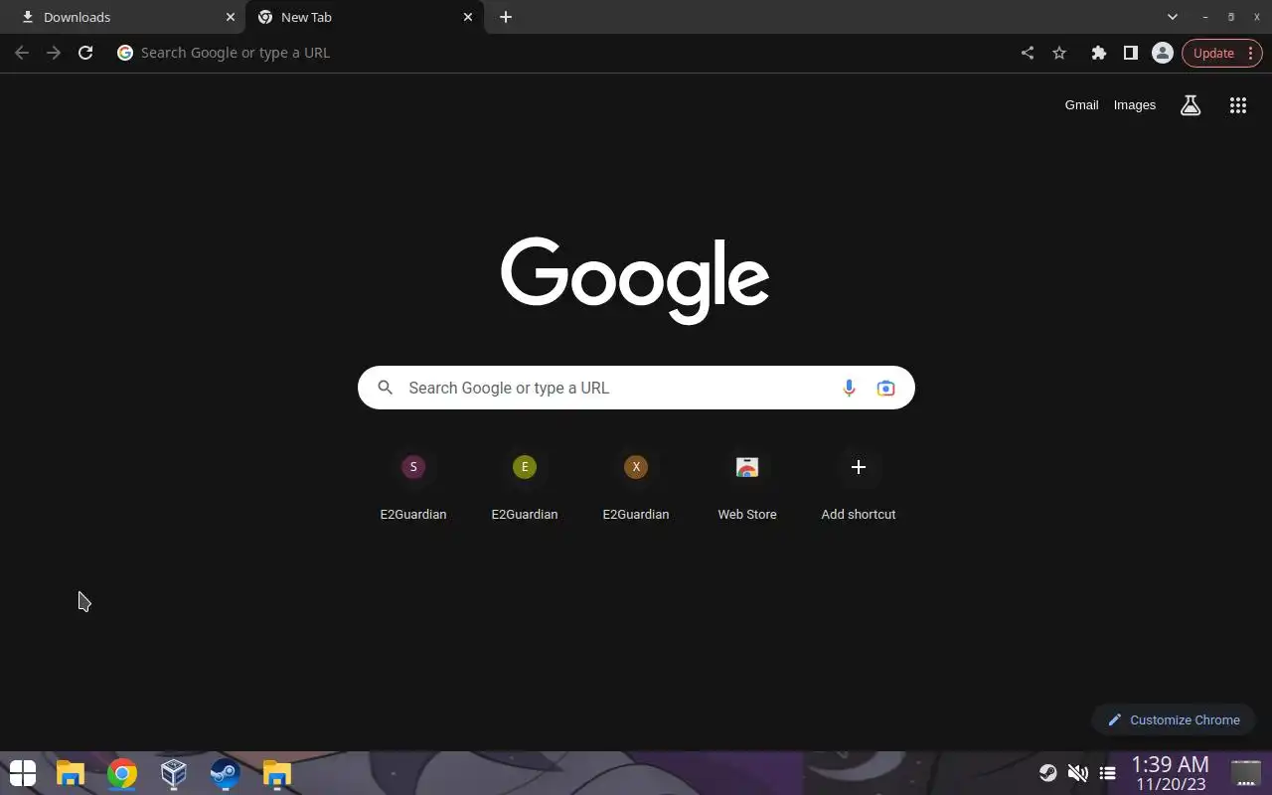Click the forward navigation arrow
The image size is (1272, 795).
coord(54,53)
